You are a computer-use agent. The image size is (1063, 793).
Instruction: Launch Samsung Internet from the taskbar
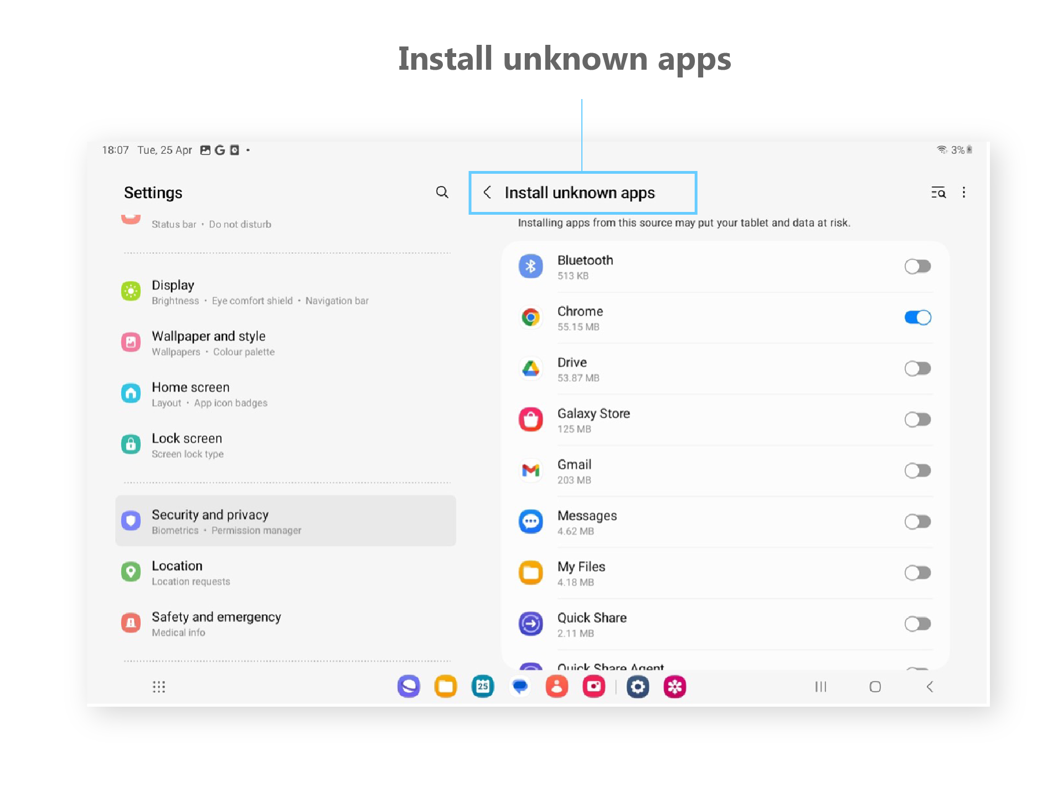(x=409, y=687)
